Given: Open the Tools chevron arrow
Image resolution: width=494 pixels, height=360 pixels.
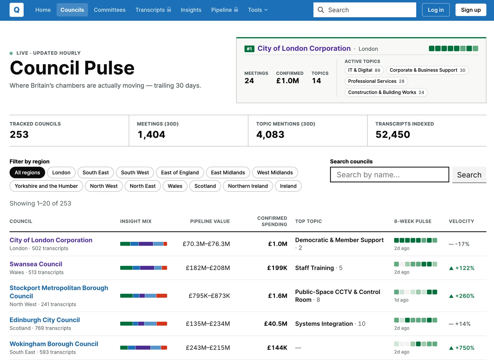Looking at the screenshot, I should [x=266, y=10].
